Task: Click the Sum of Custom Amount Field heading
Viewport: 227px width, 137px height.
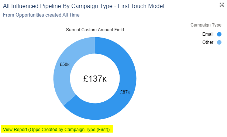Action: click(x=95, y=30)
